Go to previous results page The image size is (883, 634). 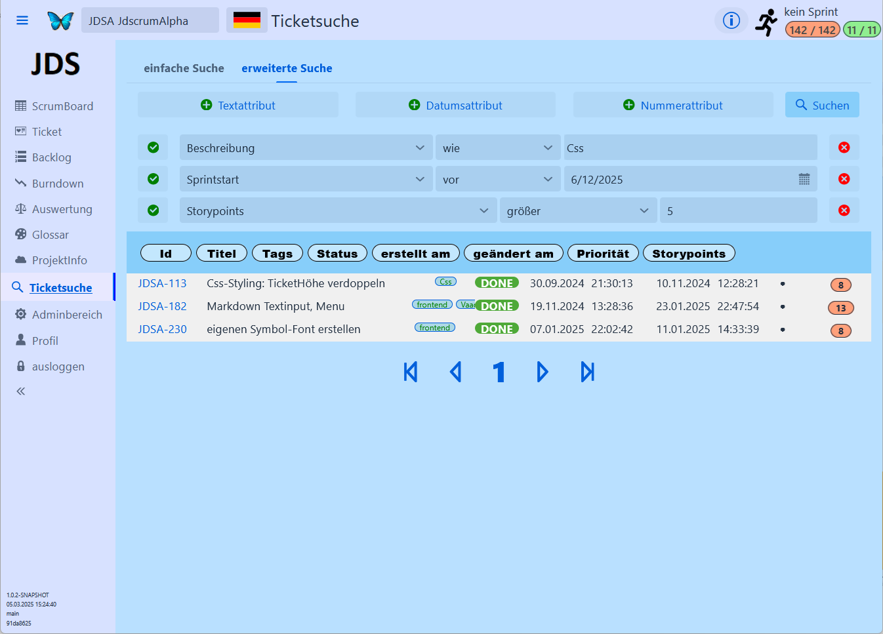(x=455, y=372)
